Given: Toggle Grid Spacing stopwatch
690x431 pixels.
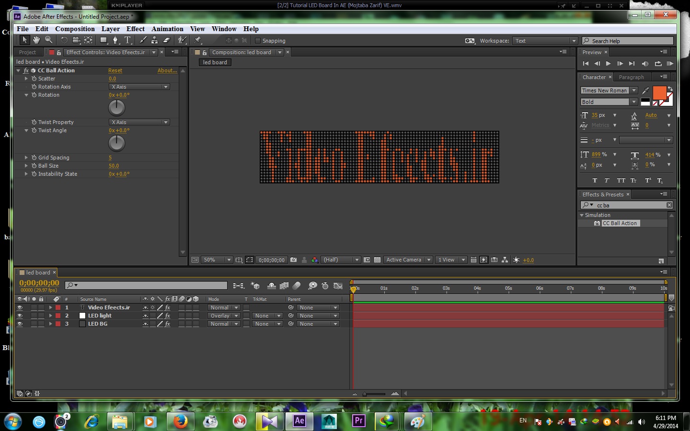Looking at the screenshot, I should point(34,158).
